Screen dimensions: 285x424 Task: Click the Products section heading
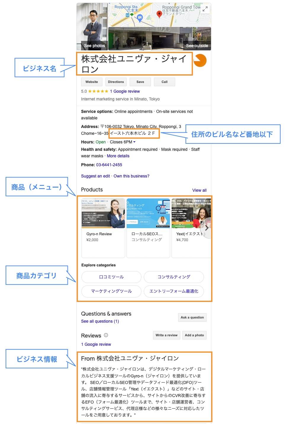(92, 190)
